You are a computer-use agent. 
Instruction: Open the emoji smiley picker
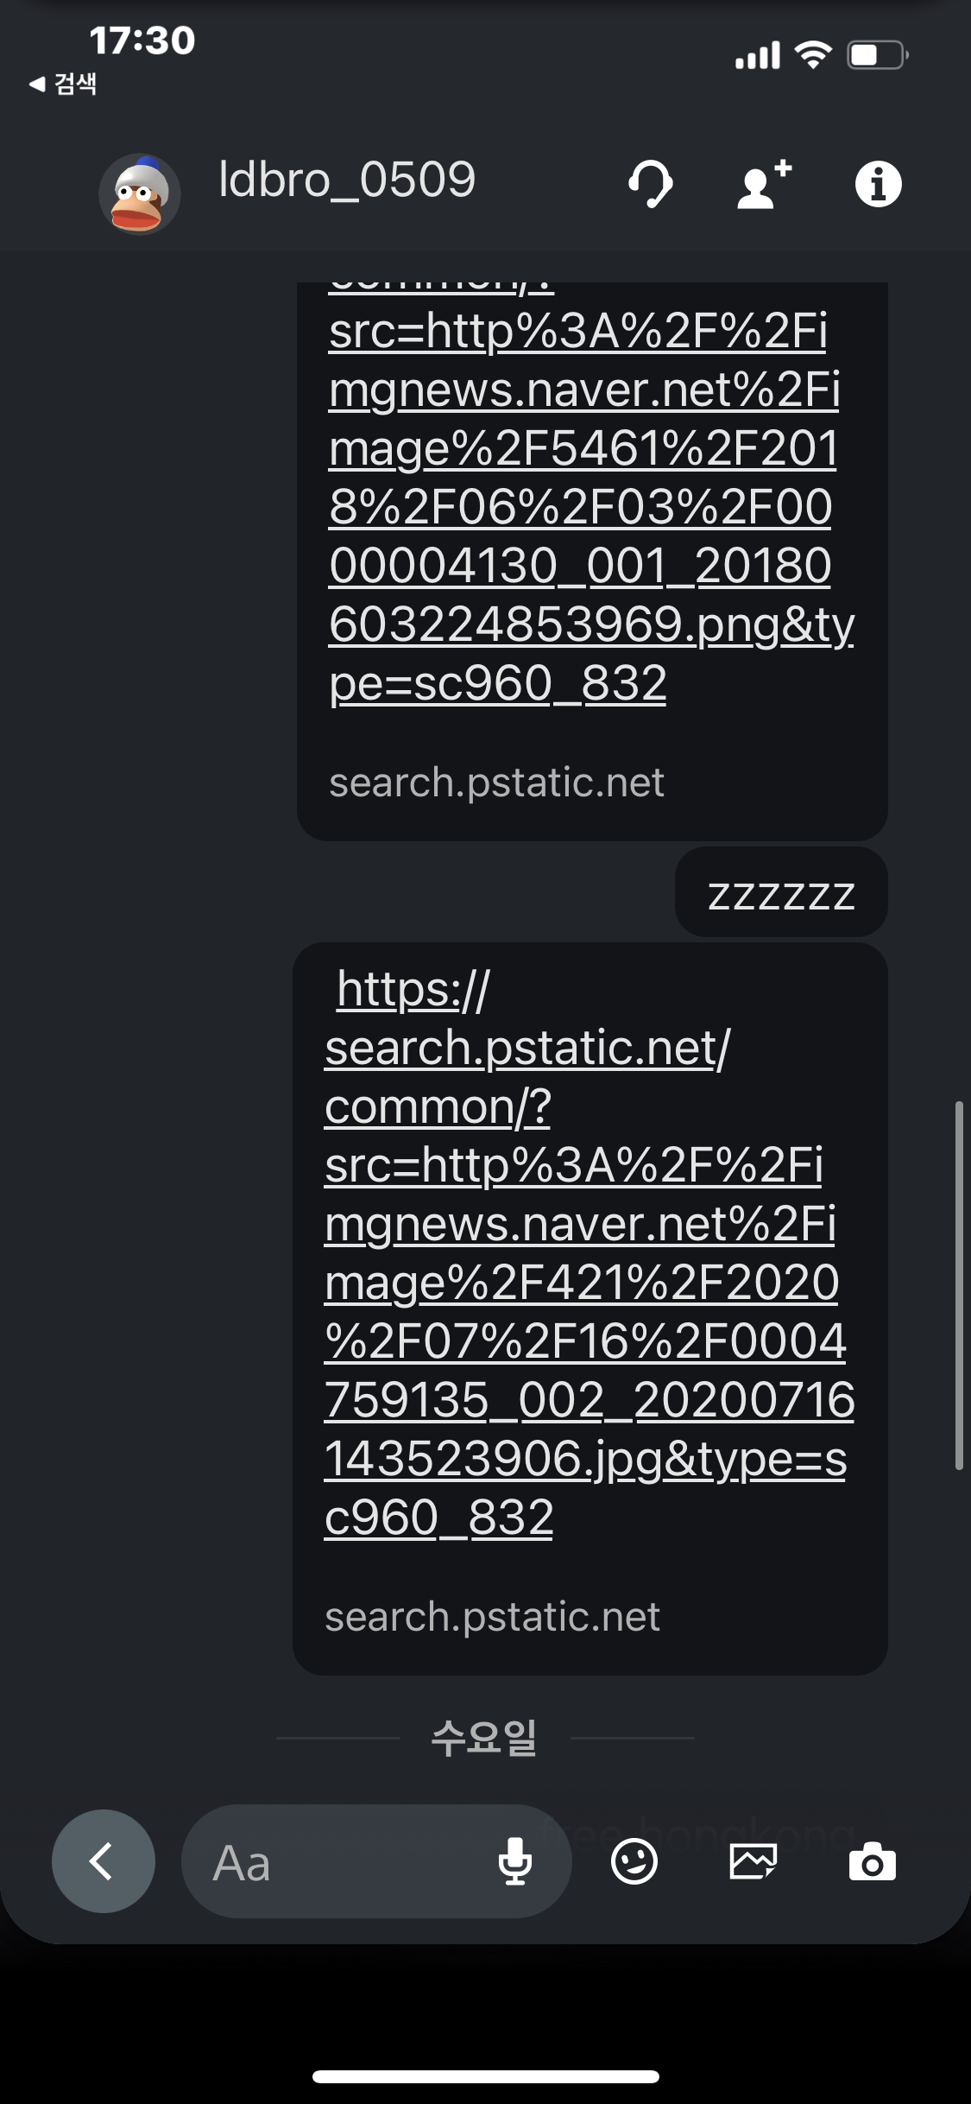point(634,1861)
